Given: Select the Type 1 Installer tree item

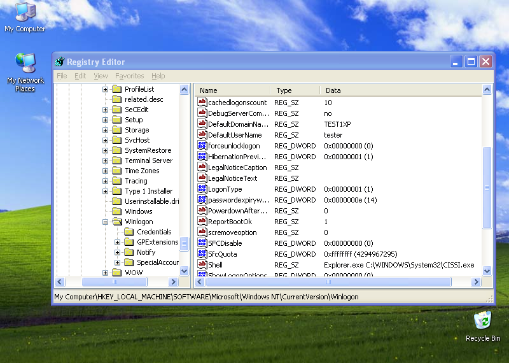Looking at the screenshot, I should pos(149,191).
